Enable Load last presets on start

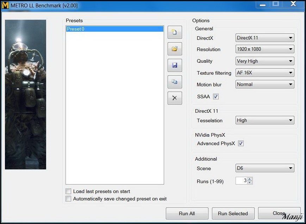coord(68,191)
